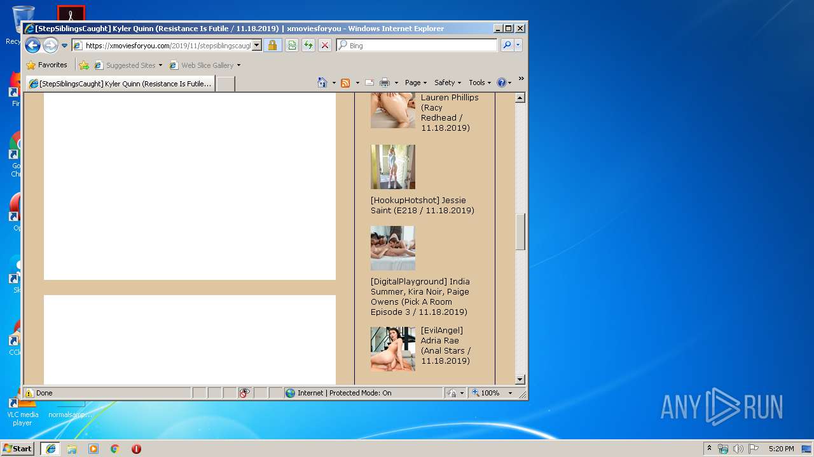Click the network tray icon
Viewport: 814px width, 457px height.
click(723, 449)
